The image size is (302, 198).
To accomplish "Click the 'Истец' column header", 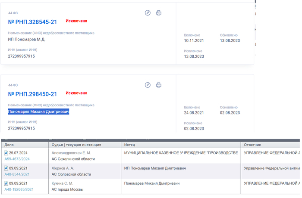I will (x=130, y=145).
